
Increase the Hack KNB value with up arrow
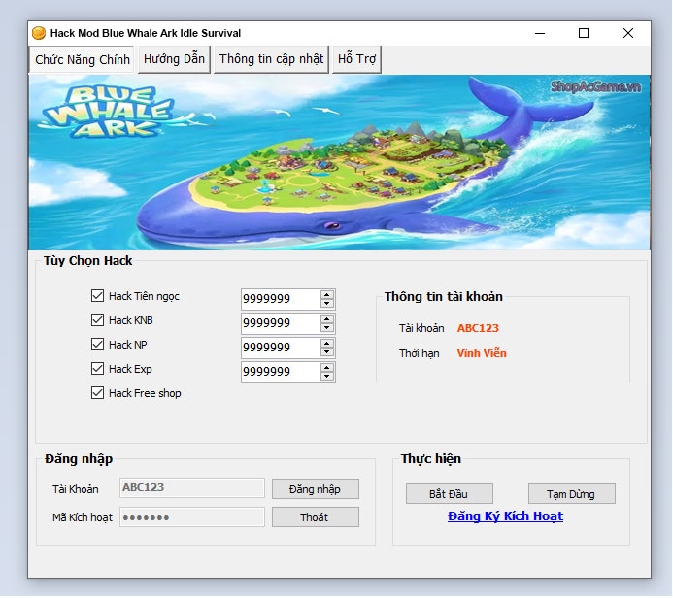tap(327, 319)
